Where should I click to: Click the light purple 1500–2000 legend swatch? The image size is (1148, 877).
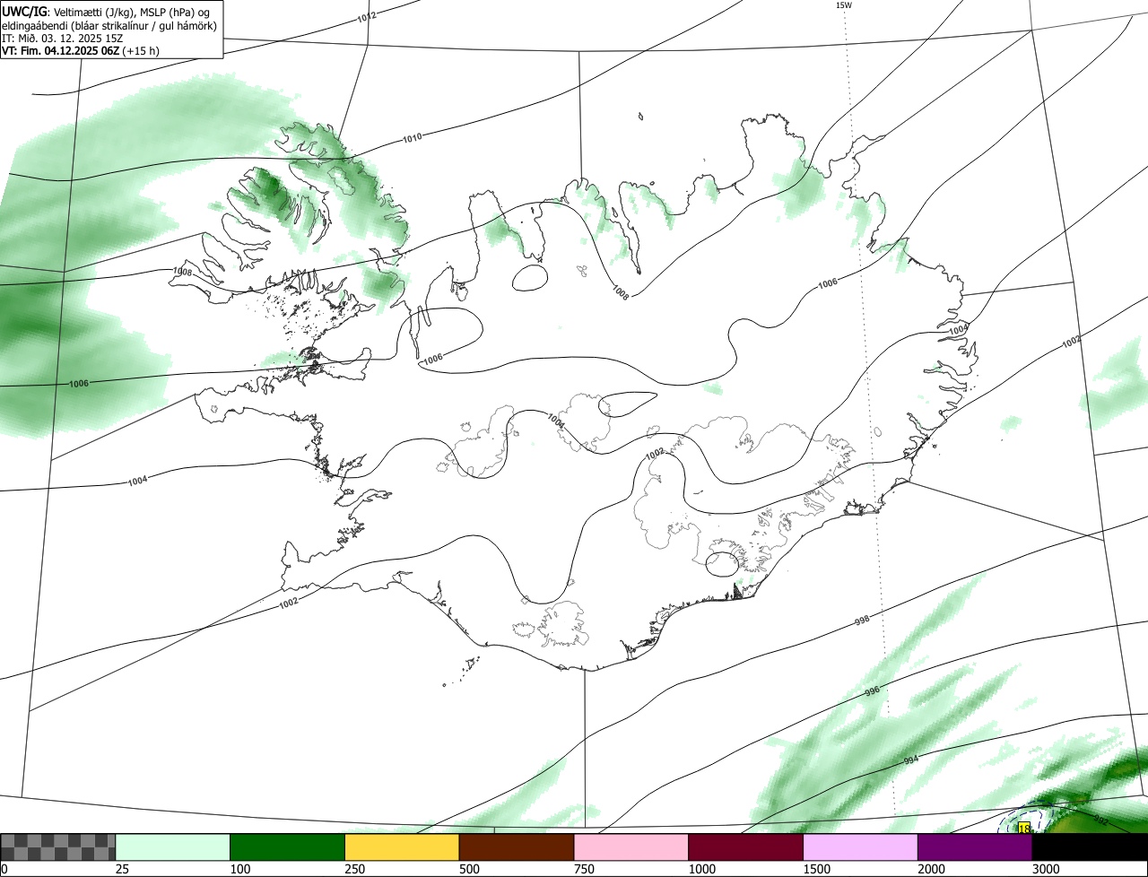[x=861, y=847]
